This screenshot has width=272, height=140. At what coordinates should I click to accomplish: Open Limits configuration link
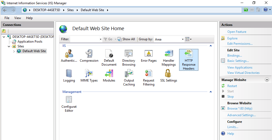pos(233,127)
